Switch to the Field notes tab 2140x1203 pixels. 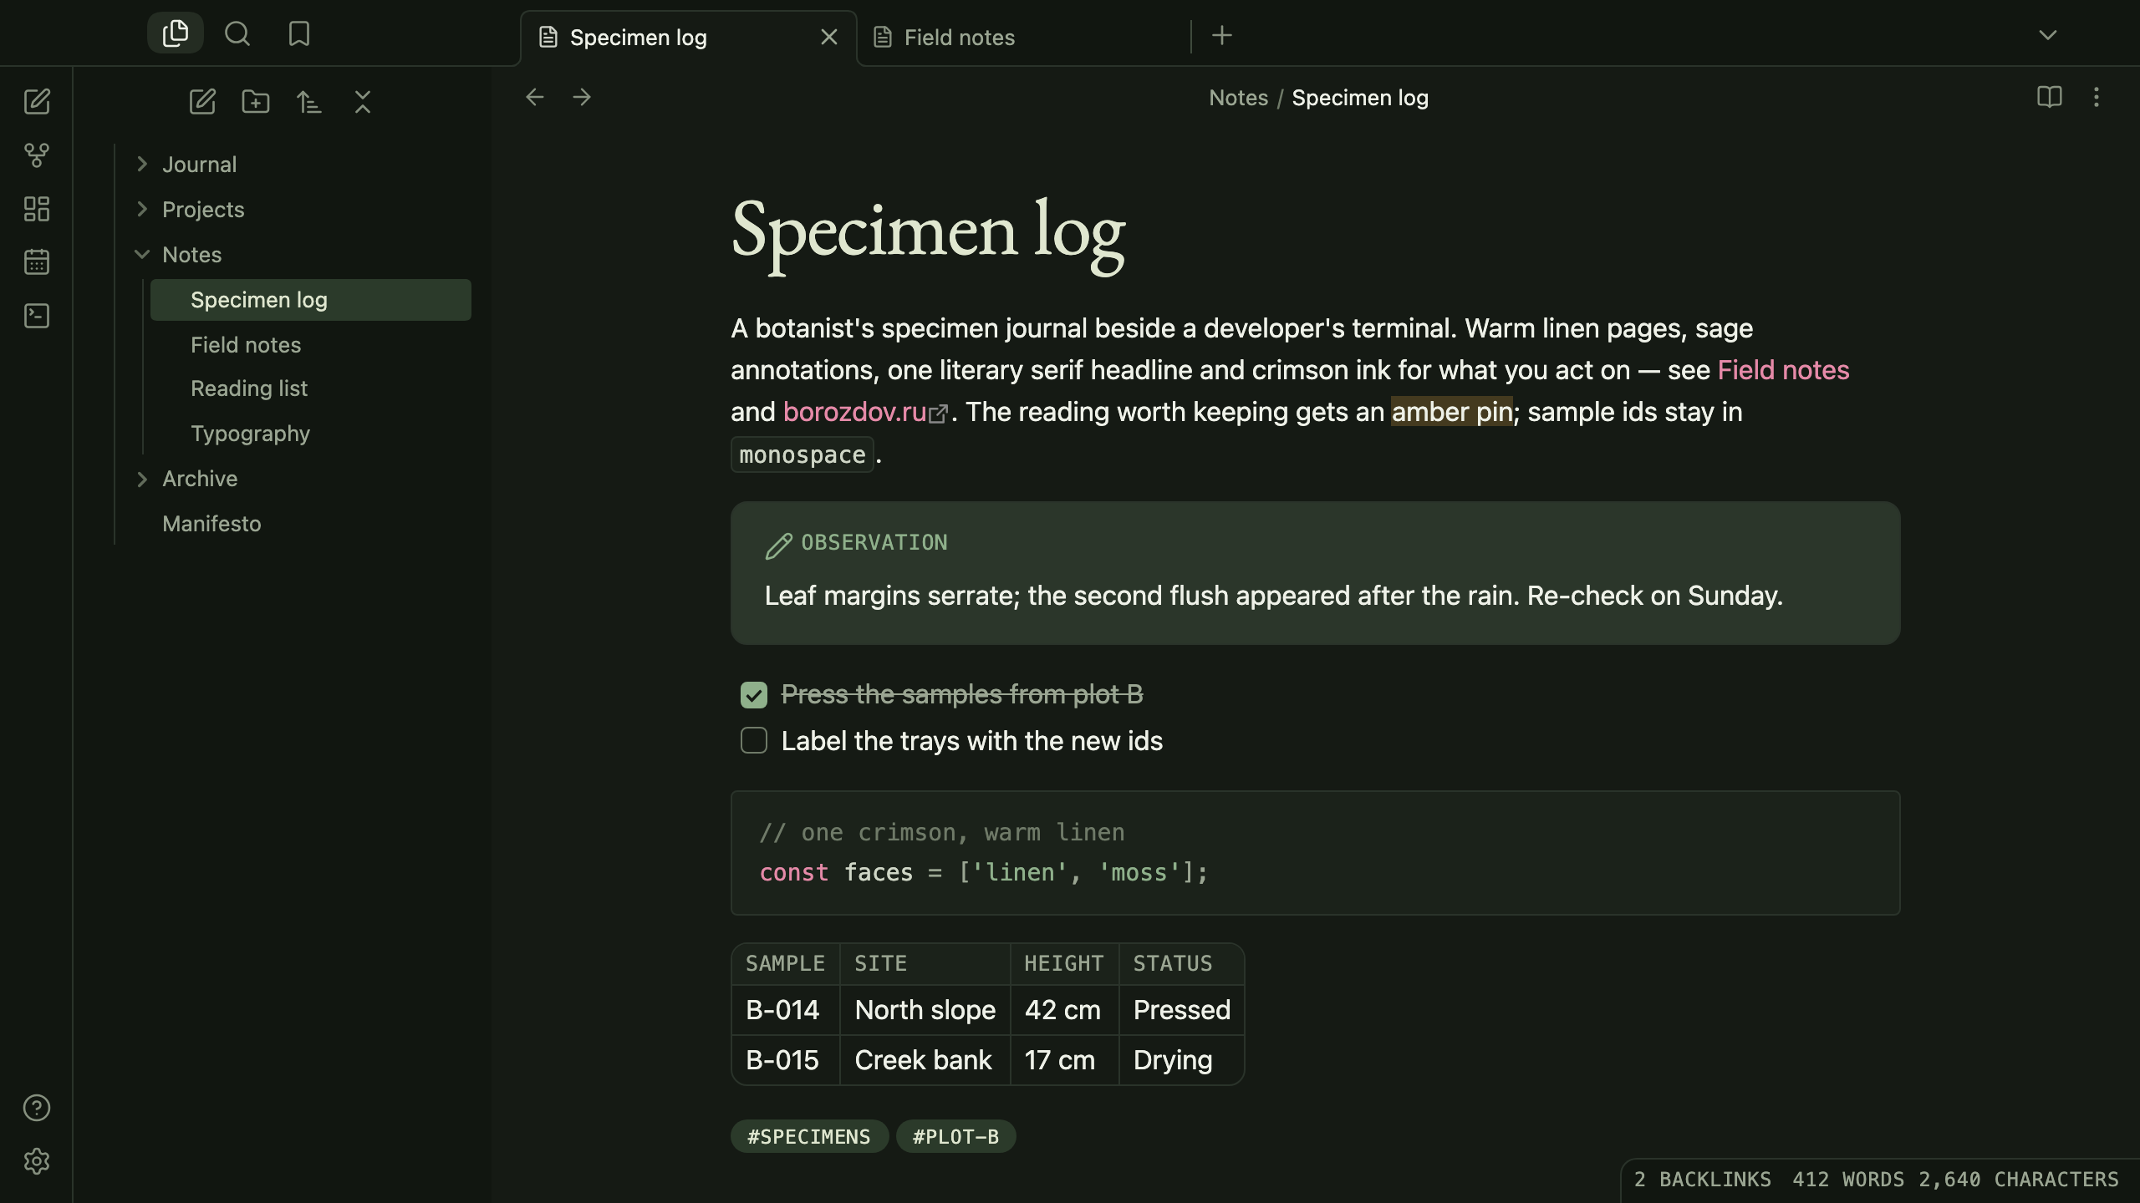point(1025,37)
